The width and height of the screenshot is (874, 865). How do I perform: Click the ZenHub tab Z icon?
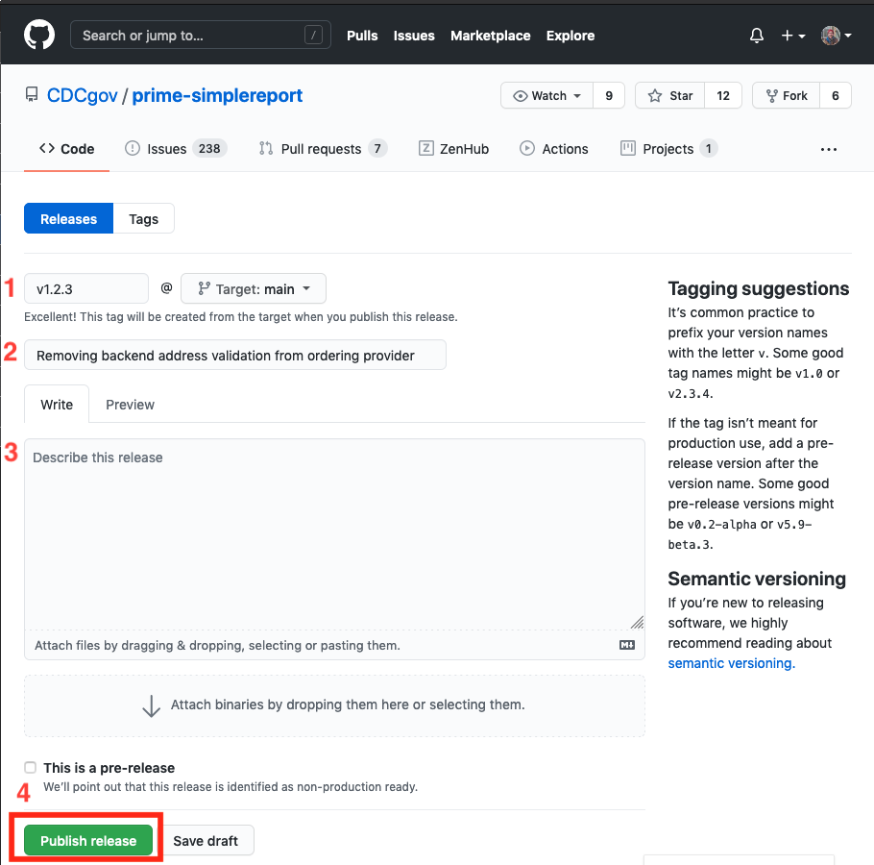coord(425,148)
